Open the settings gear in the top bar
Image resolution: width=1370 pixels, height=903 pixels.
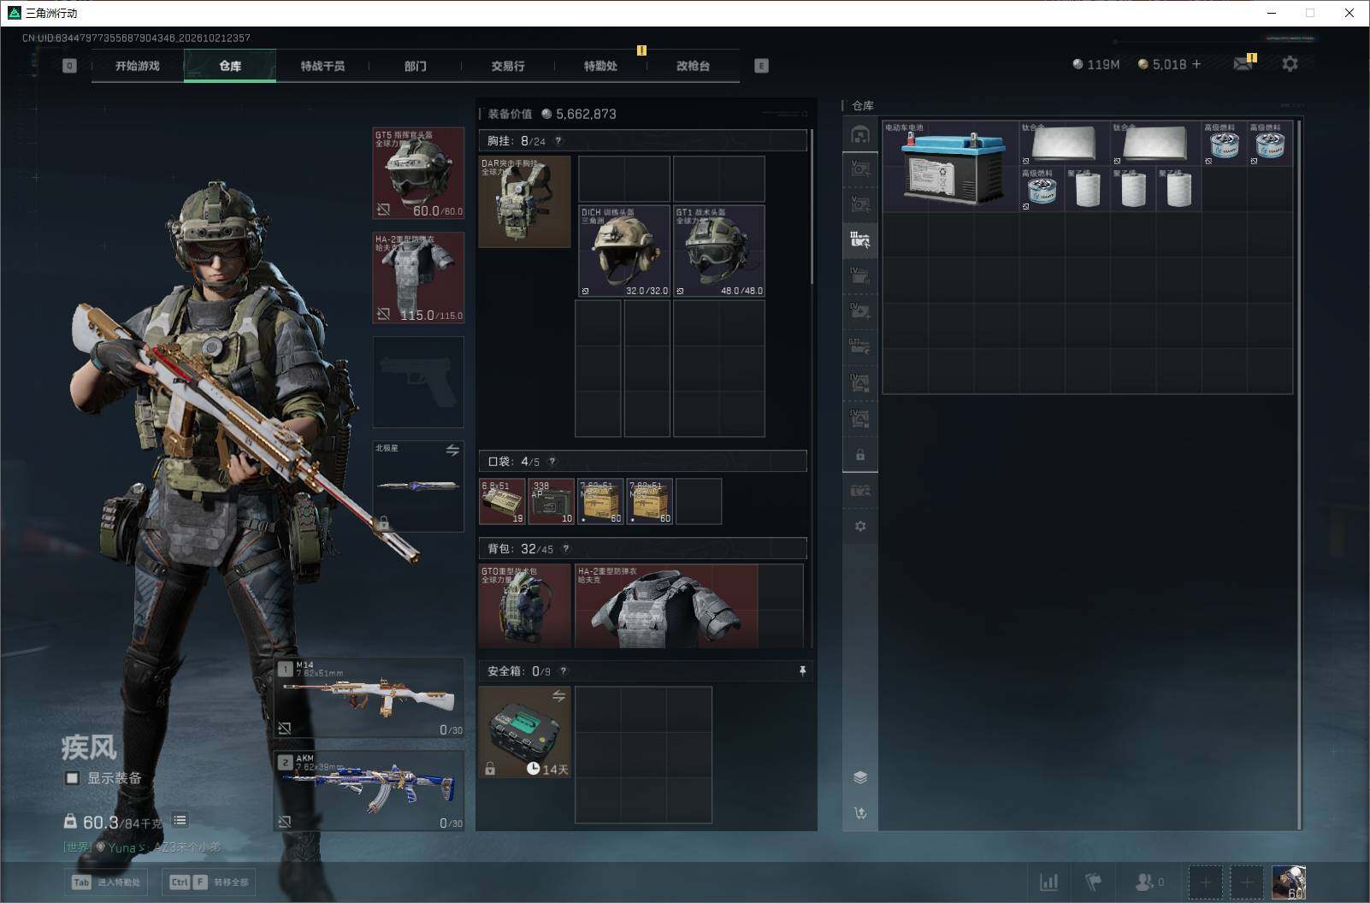click(x=1290, y=63)
